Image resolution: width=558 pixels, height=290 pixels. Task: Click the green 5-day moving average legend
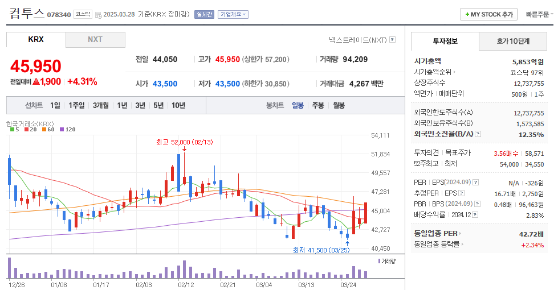(14, 130)
